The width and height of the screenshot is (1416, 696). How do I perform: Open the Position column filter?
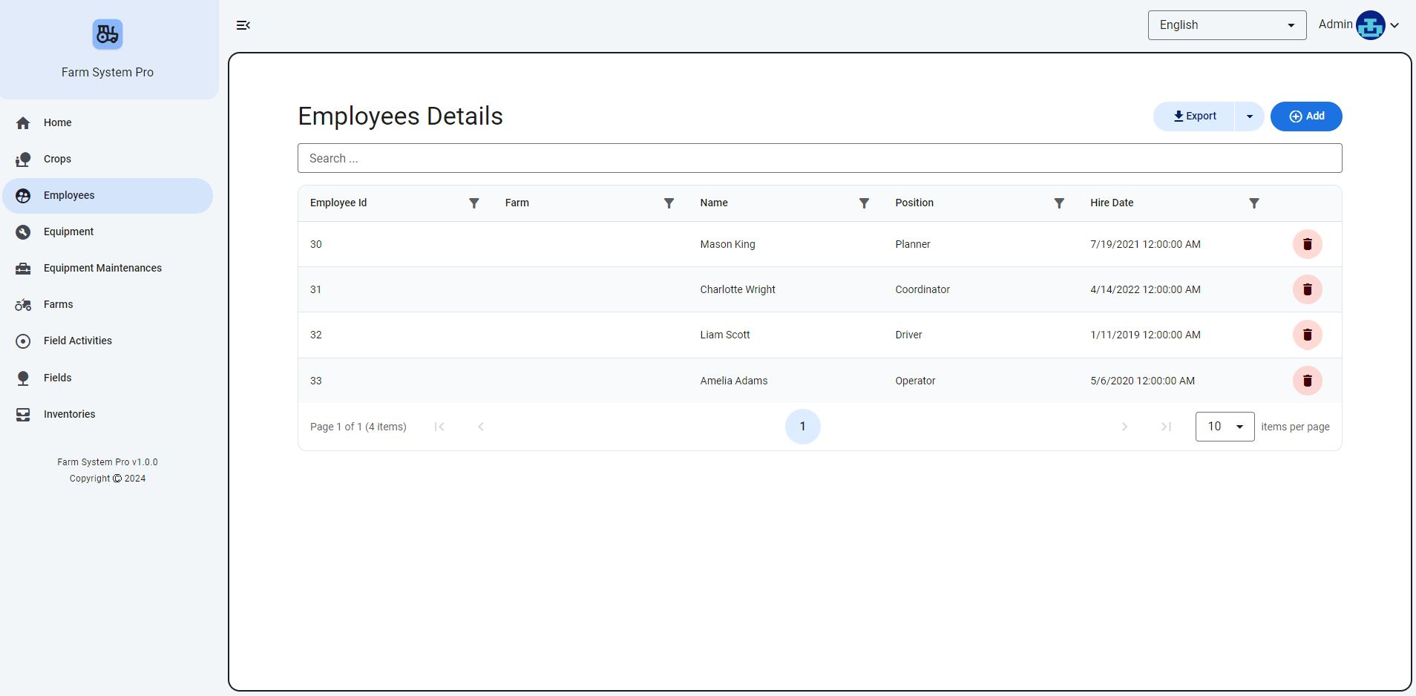click(x=1059, y=203)
